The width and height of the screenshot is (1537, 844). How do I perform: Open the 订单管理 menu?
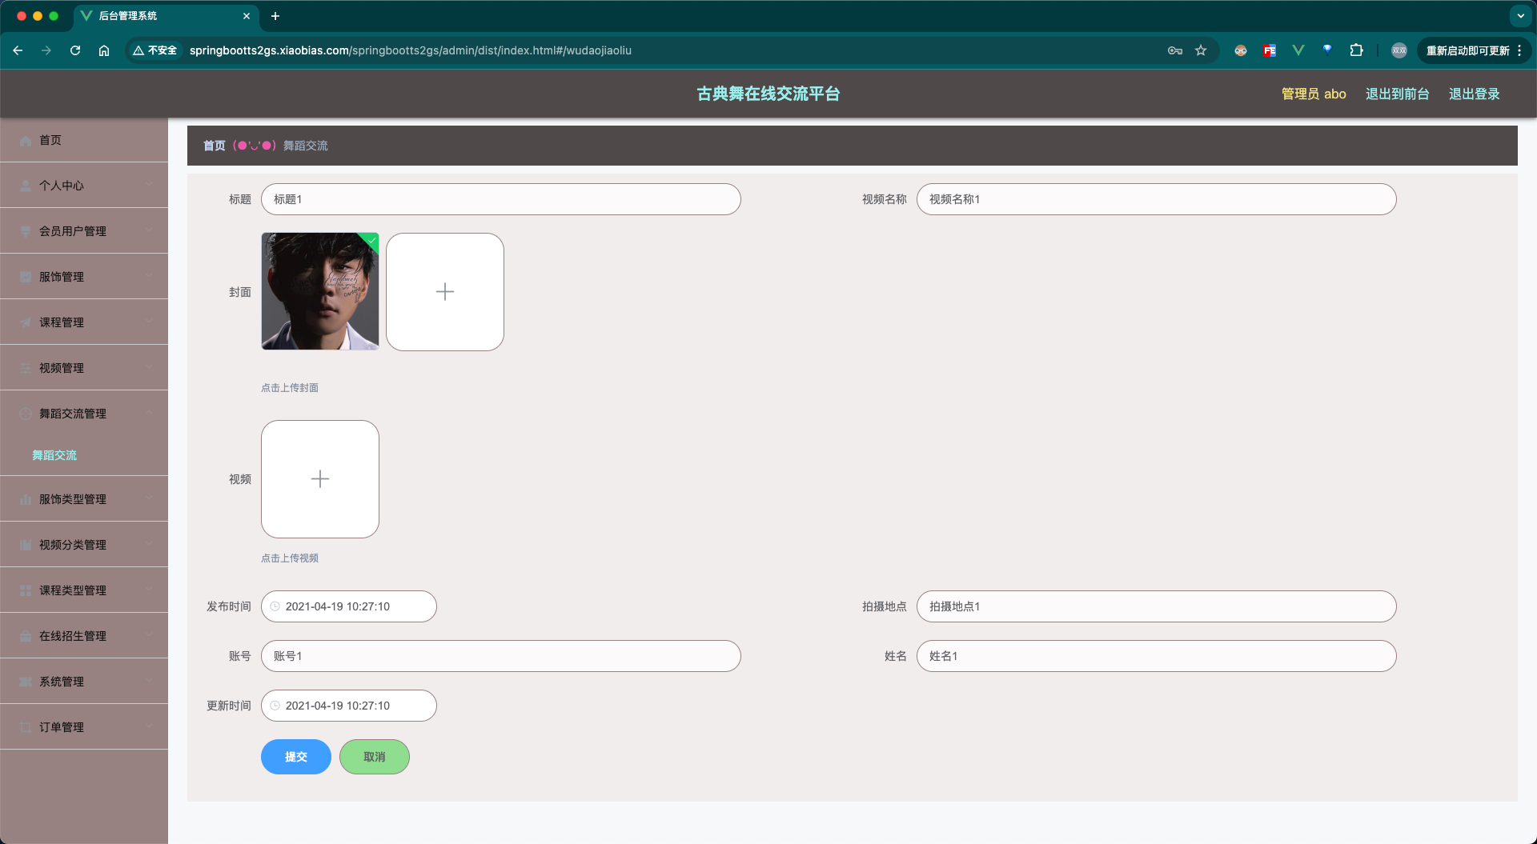84,727
